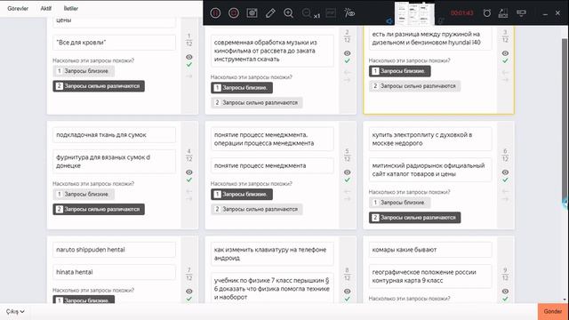Toggle the eye icon on task 7

pyautogui.click(x=189, y=292)
